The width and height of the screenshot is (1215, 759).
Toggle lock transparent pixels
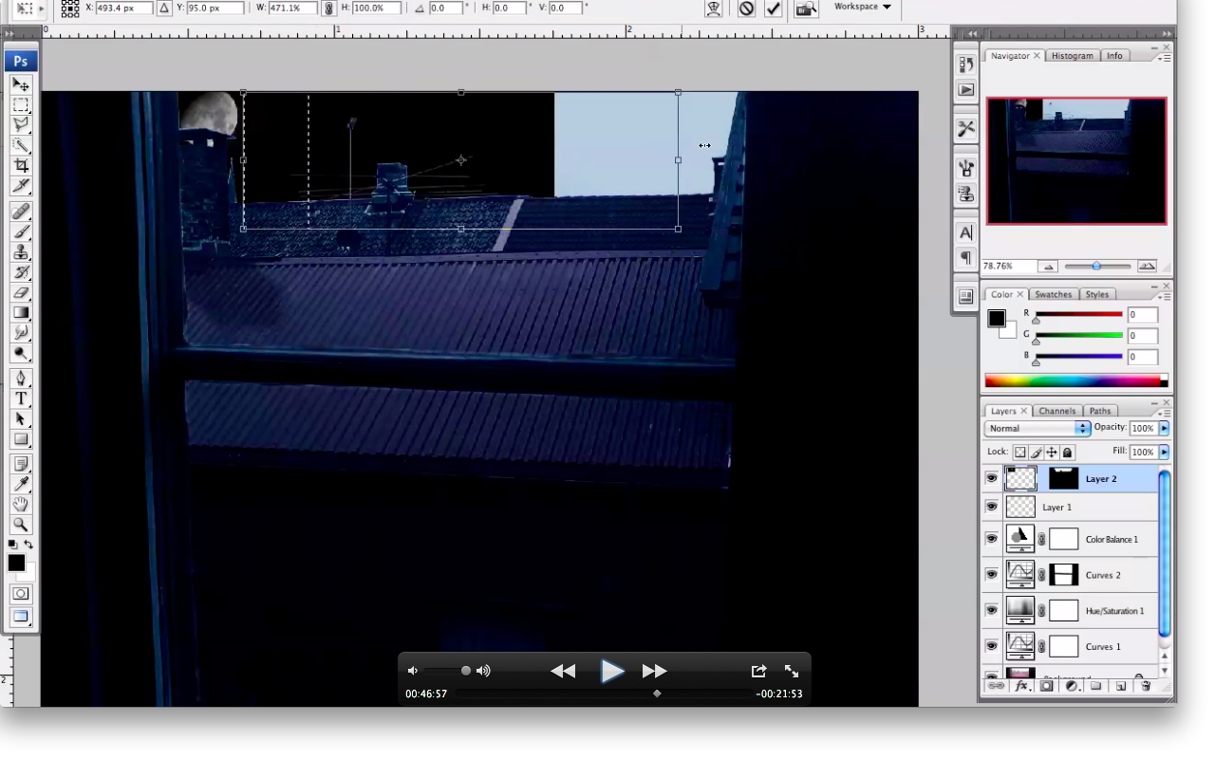(1019, 453)
